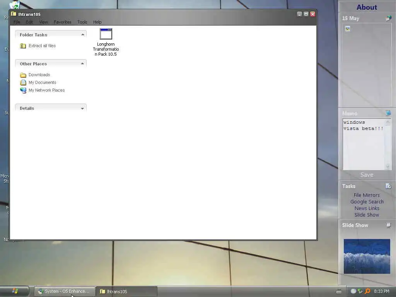Click the Recycle Bin desktop icon
This screenshot has width=396, height=297.
(14, 5)
